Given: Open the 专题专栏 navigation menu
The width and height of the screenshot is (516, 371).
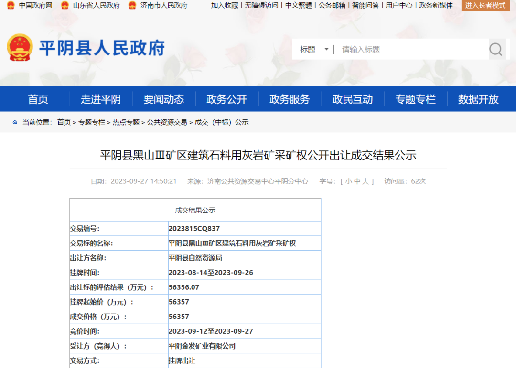Looking at the screenshot, I should click(416, 99).
